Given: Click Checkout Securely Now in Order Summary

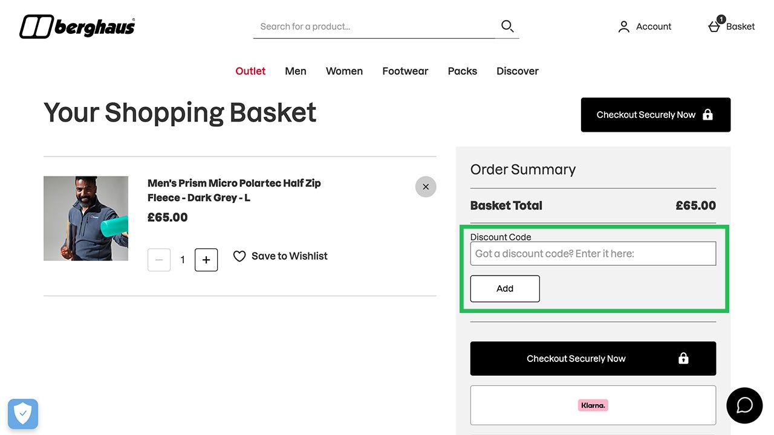Looking at the screenshot, I should [x=593, y=358].
